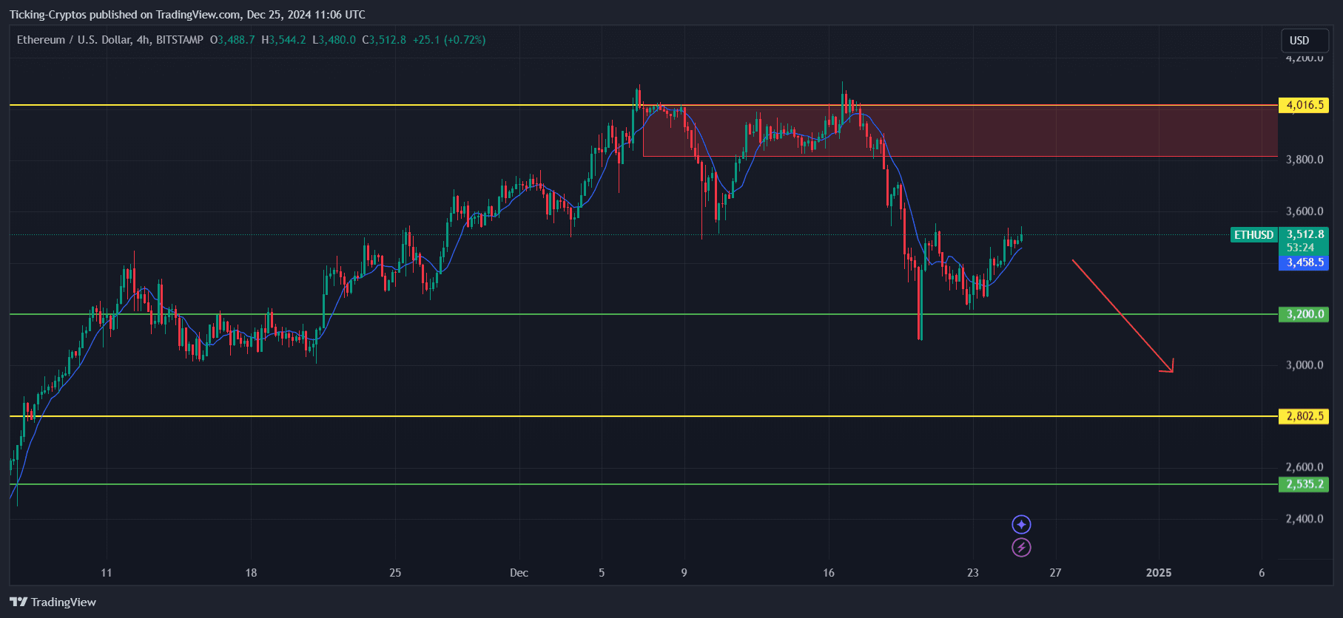The width and height of the screenshot is (1343, 618).
Task: Click the high value H3,544.2
Action: pyautogui.click(x=283, y=40)
